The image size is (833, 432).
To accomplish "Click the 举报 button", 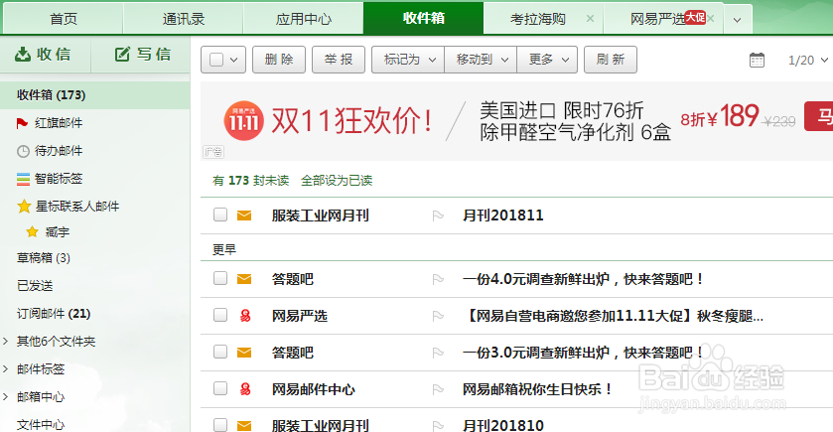I will click(x=339, y=60).
